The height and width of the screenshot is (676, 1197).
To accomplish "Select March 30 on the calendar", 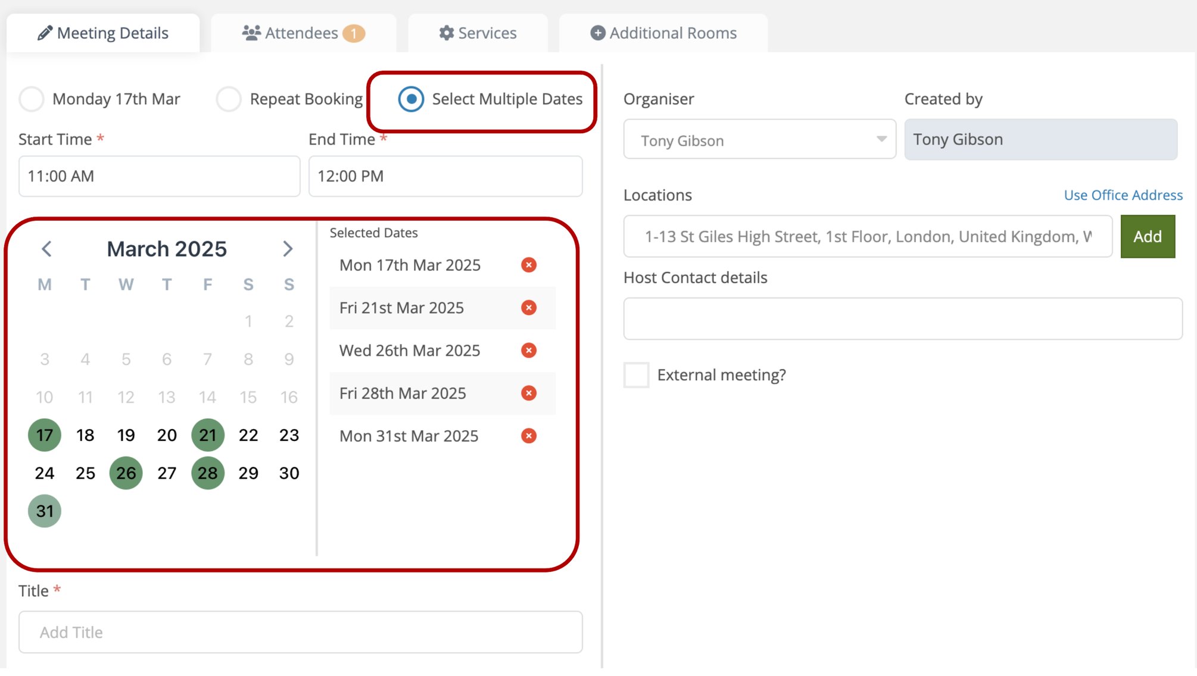I will click(289, 473).
